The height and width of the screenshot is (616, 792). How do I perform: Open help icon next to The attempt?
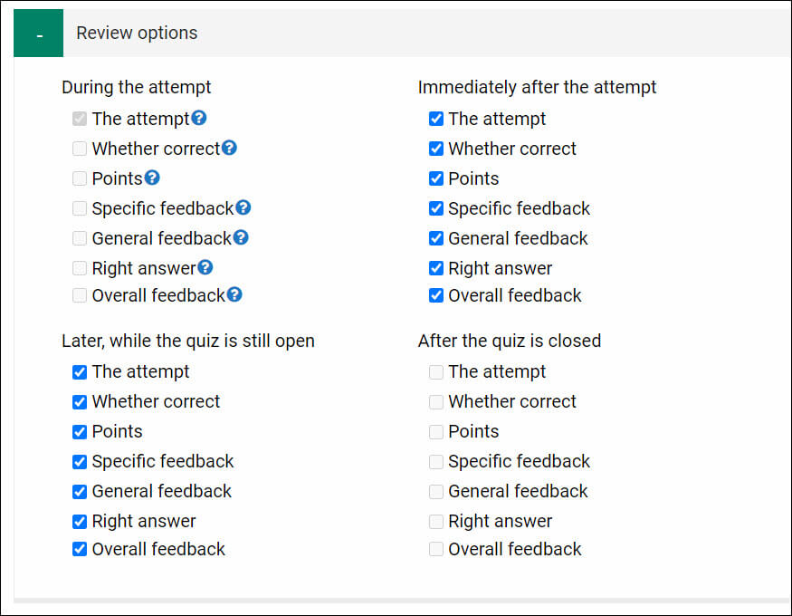199,119
